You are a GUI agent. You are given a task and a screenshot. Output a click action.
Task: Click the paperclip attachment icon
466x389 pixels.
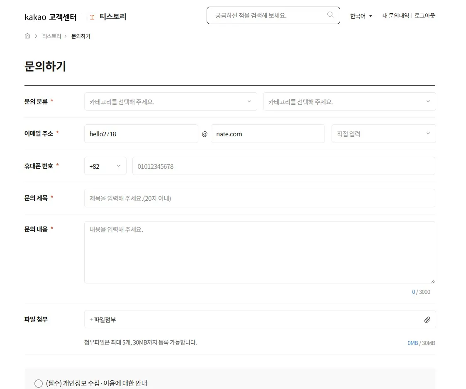(x=428, y=319)
